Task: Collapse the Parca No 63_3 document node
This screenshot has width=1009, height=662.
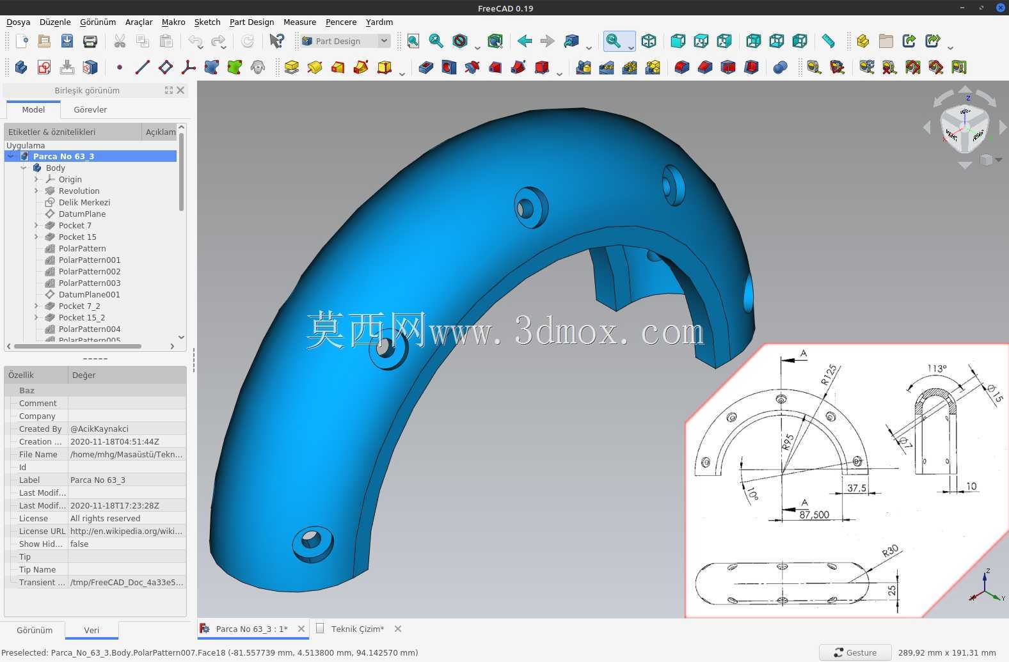Action: [x=11, y=156]
